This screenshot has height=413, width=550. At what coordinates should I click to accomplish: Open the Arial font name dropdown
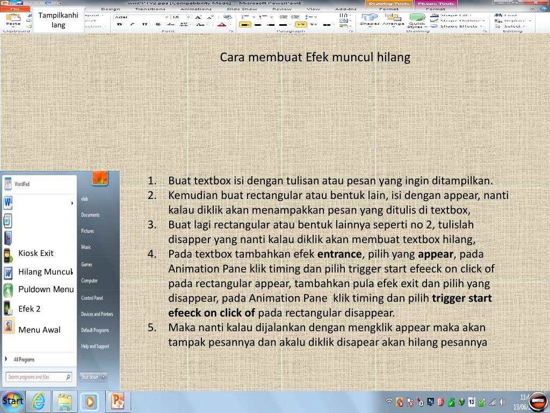167,17
